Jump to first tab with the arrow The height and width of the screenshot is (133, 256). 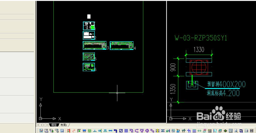pos(38,125)
